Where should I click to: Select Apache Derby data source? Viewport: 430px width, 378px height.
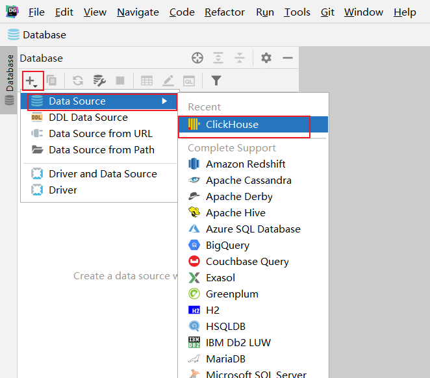(x=253, y=197)
